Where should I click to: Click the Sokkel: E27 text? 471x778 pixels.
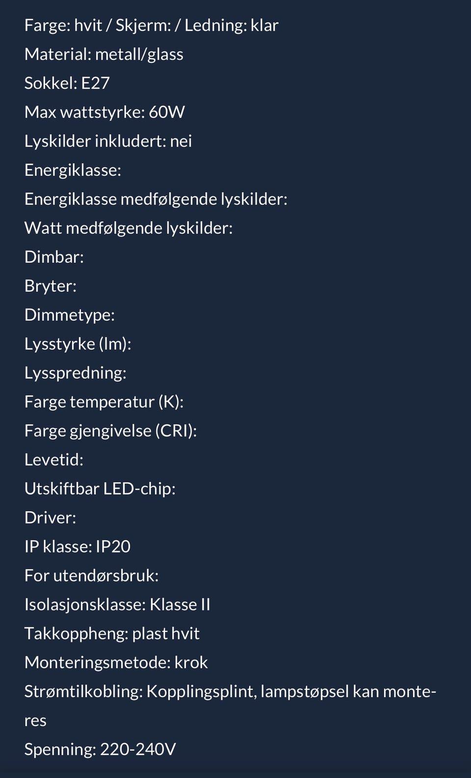[67, 83]
